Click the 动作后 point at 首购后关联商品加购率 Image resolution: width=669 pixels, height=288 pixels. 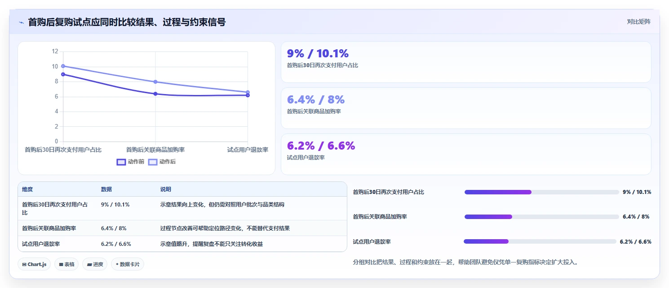click(x=155, y=82)
